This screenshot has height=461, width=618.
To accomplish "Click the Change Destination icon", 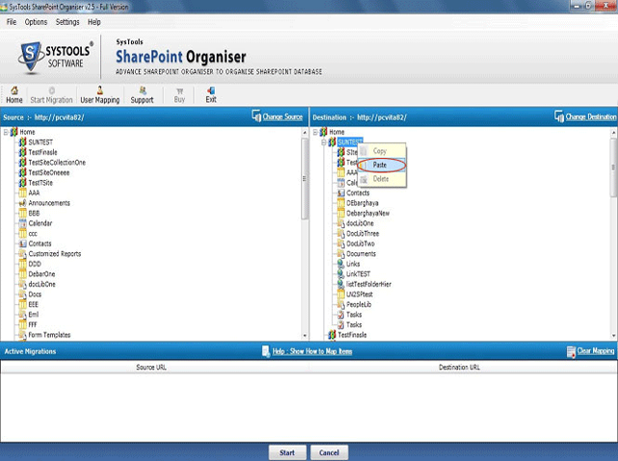I will point(559,115).
